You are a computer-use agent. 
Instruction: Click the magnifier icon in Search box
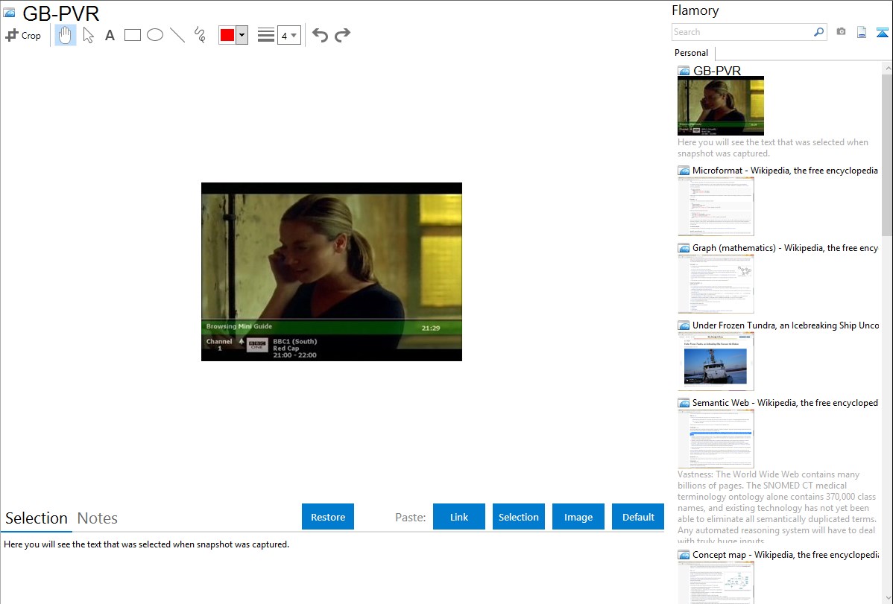(x=818, y=32)
